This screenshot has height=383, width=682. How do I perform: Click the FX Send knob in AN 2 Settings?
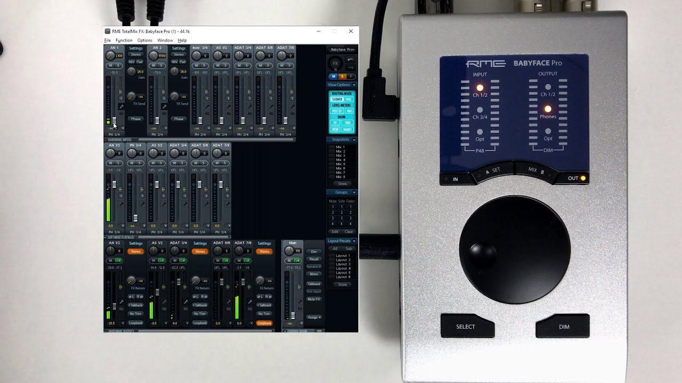click(x=174, y=96)
